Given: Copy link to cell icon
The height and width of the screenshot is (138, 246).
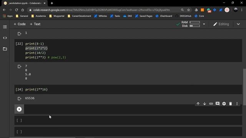Looking at the screenshot, I should click(x=211, y=103).
